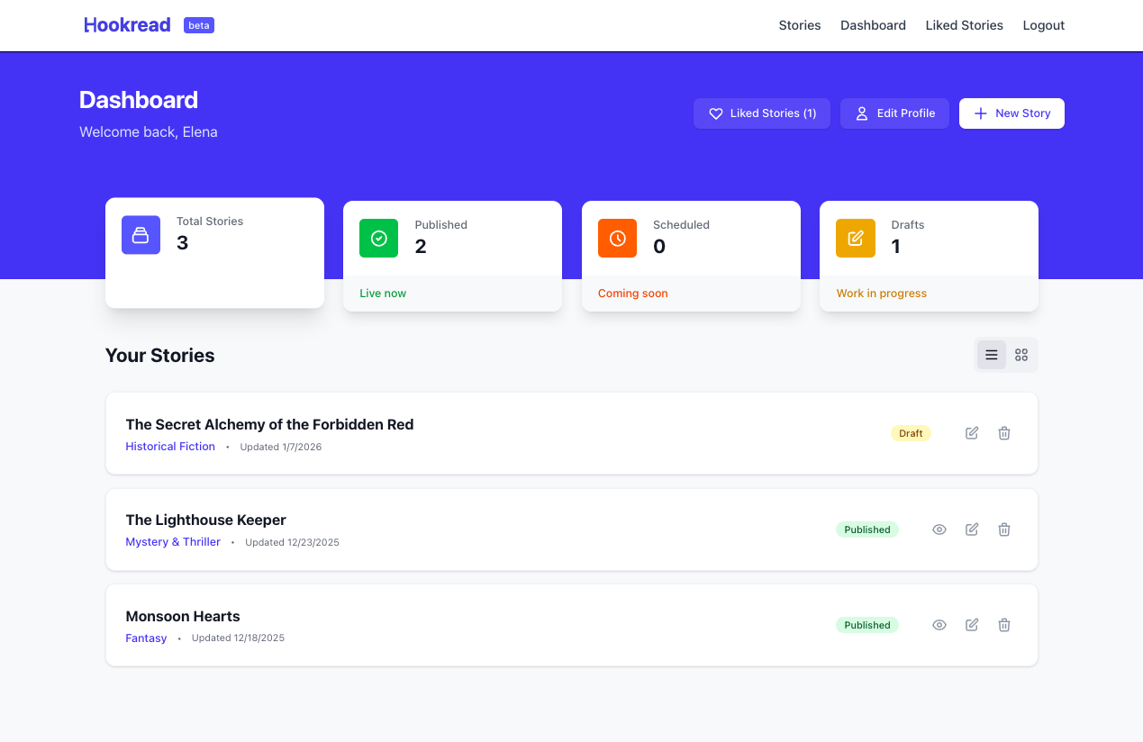The height and width of the screenshot is (742, 1143).
Task: Open the Mystery & Thriller genre link
Action: pyautogui.click(x=173, y=541)
